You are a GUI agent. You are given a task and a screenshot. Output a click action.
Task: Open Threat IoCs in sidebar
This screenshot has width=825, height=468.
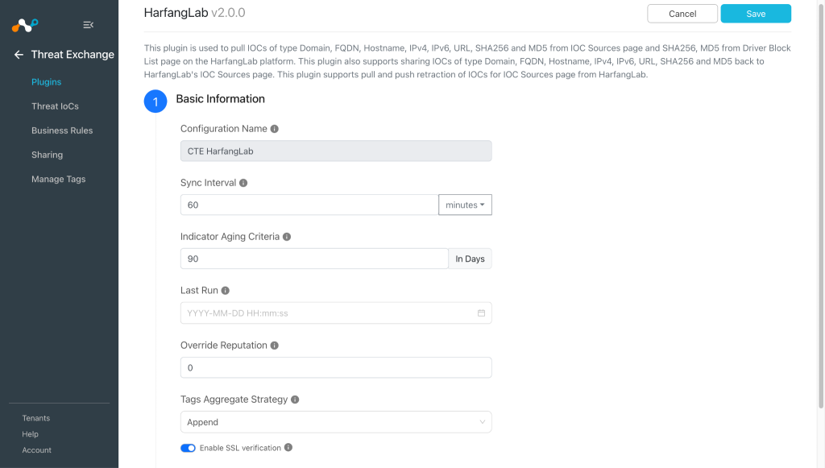[55, 106]
